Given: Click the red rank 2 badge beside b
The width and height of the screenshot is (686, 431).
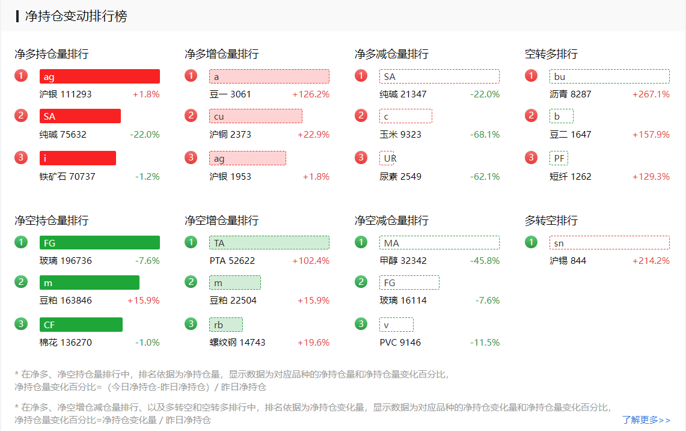Looking at the screenshot, I should click(x=531, y=115).
